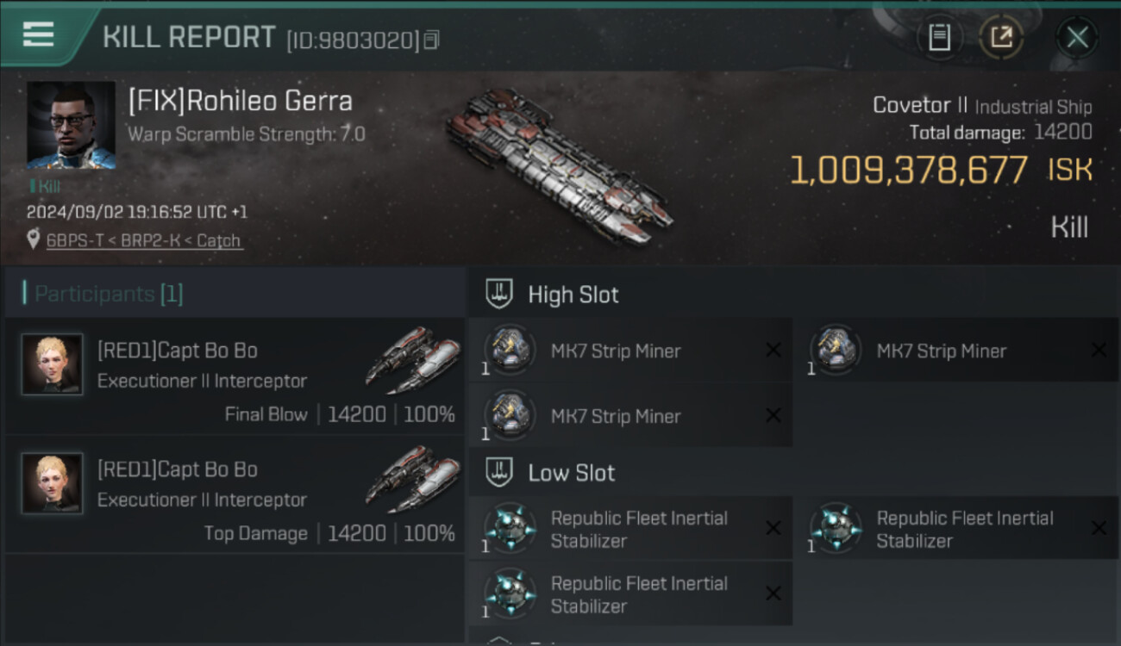Select the third MK7 Strip Miner item
This screenshot has height=646, width=1121.
coord(616,416)
